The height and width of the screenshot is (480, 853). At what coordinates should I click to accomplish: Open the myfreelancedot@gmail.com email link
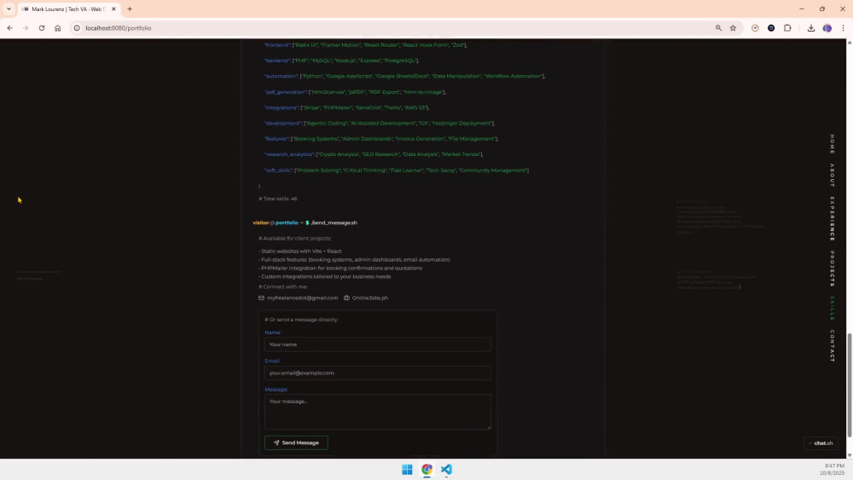click(x=302, y=298)
